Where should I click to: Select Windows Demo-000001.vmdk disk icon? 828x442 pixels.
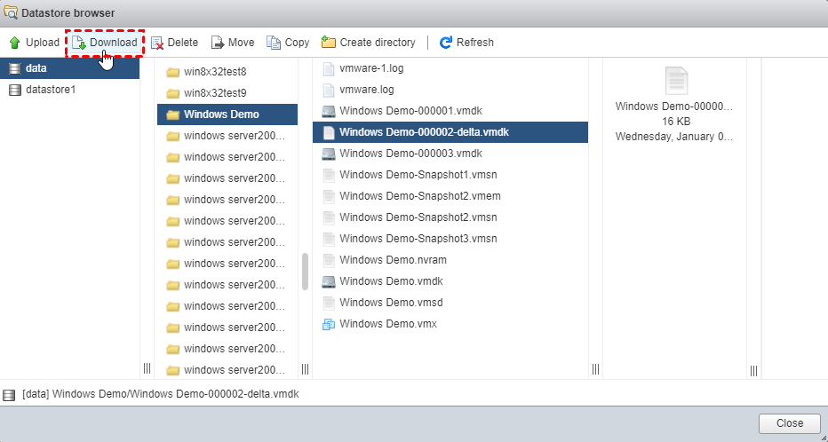point(329,111)
